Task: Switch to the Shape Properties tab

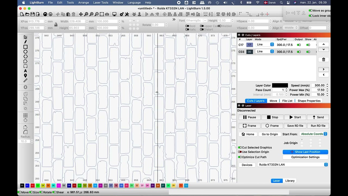Action: pos(309,101)
